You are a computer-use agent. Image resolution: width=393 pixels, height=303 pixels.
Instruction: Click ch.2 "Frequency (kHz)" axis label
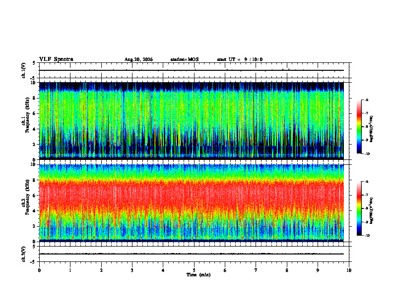pyautogui.click(x=28, y=197)
